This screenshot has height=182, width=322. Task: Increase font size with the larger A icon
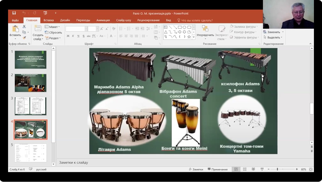102,29
